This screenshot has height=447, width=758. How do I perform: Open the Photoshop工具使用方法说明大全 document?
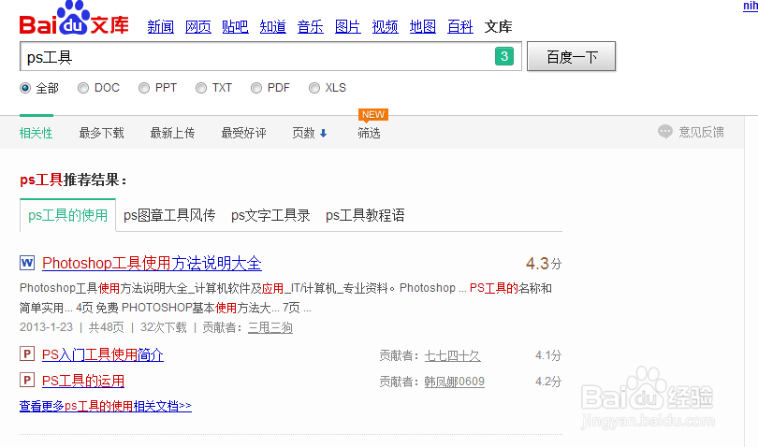tap(152, 263)
